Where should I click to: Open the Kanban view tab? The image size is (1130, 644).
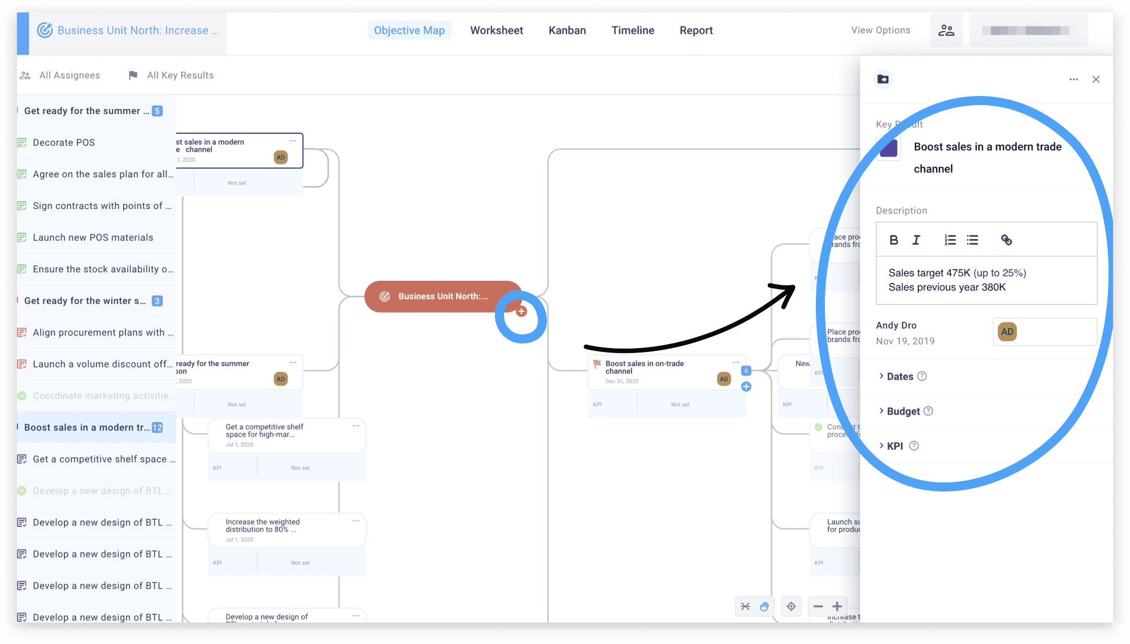coord(567,31)
